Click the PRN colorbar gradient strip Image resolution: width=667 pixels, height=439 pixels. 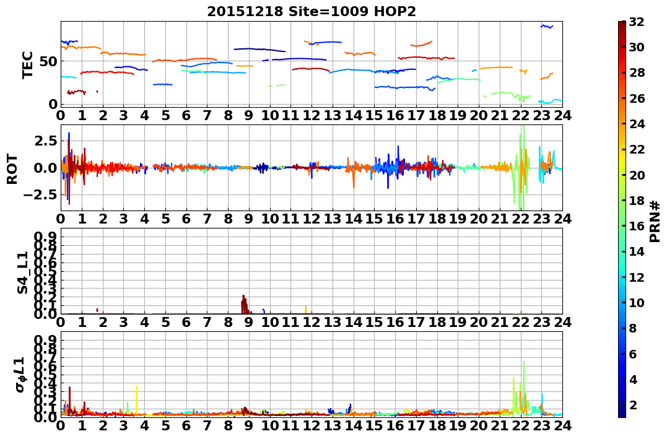[622, 219]
